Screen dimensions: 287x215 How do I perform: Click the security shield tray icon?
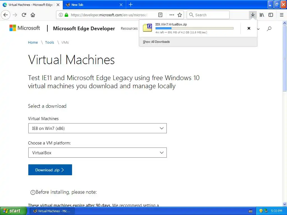click(261, 211)
